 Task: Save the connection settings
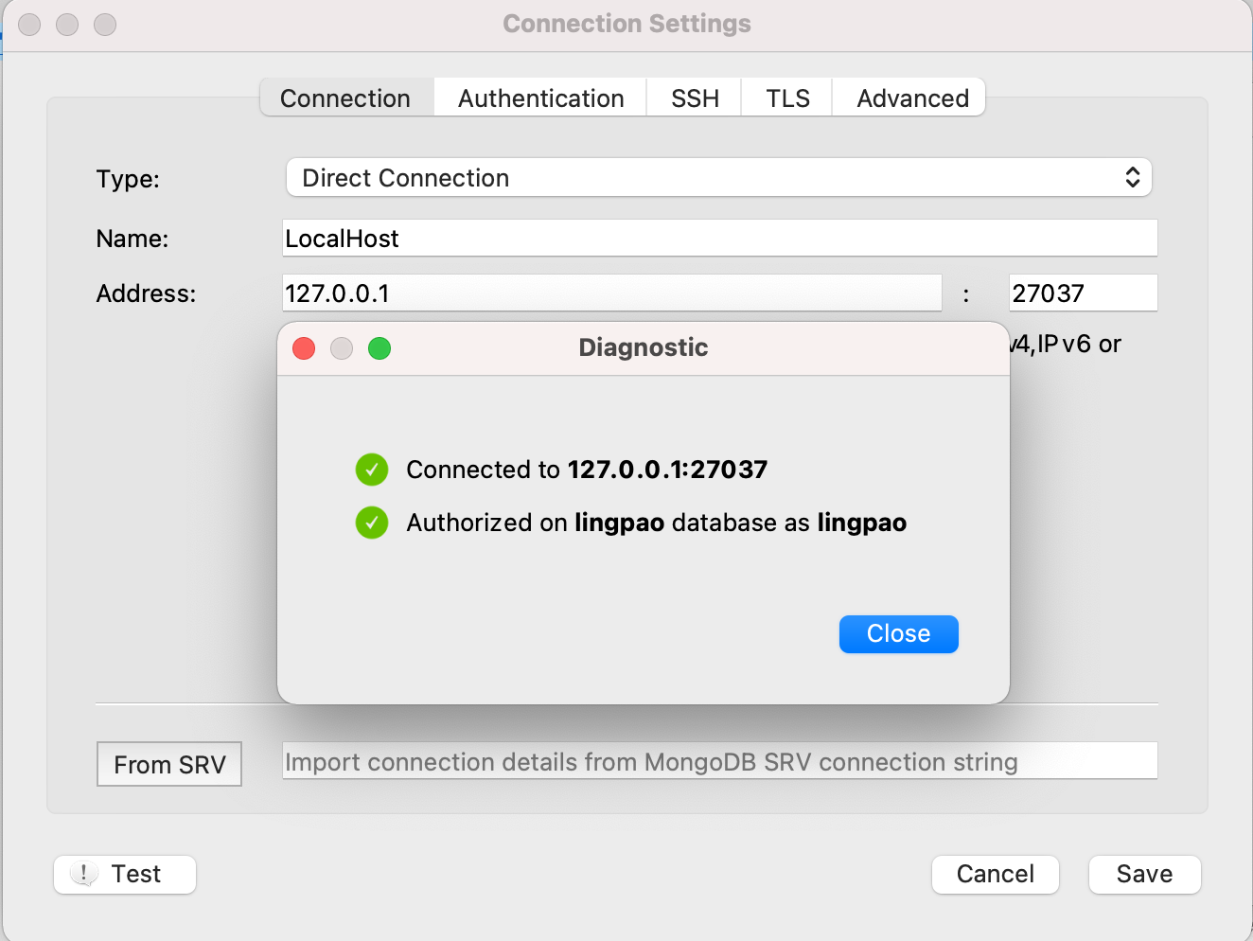pos(1144,874)
